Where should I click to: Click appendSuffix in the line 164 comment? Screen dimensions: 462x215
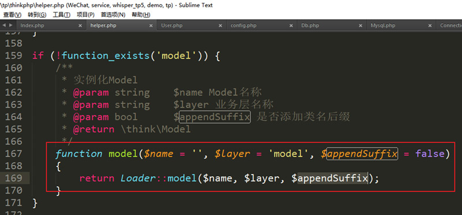pos(215,117)
